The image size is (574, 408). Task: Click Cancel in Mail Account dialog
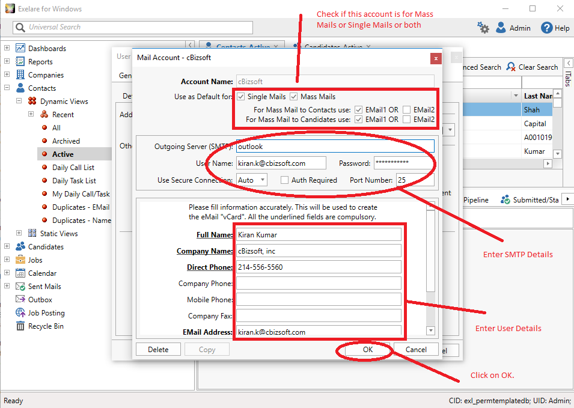pos(416,350)
